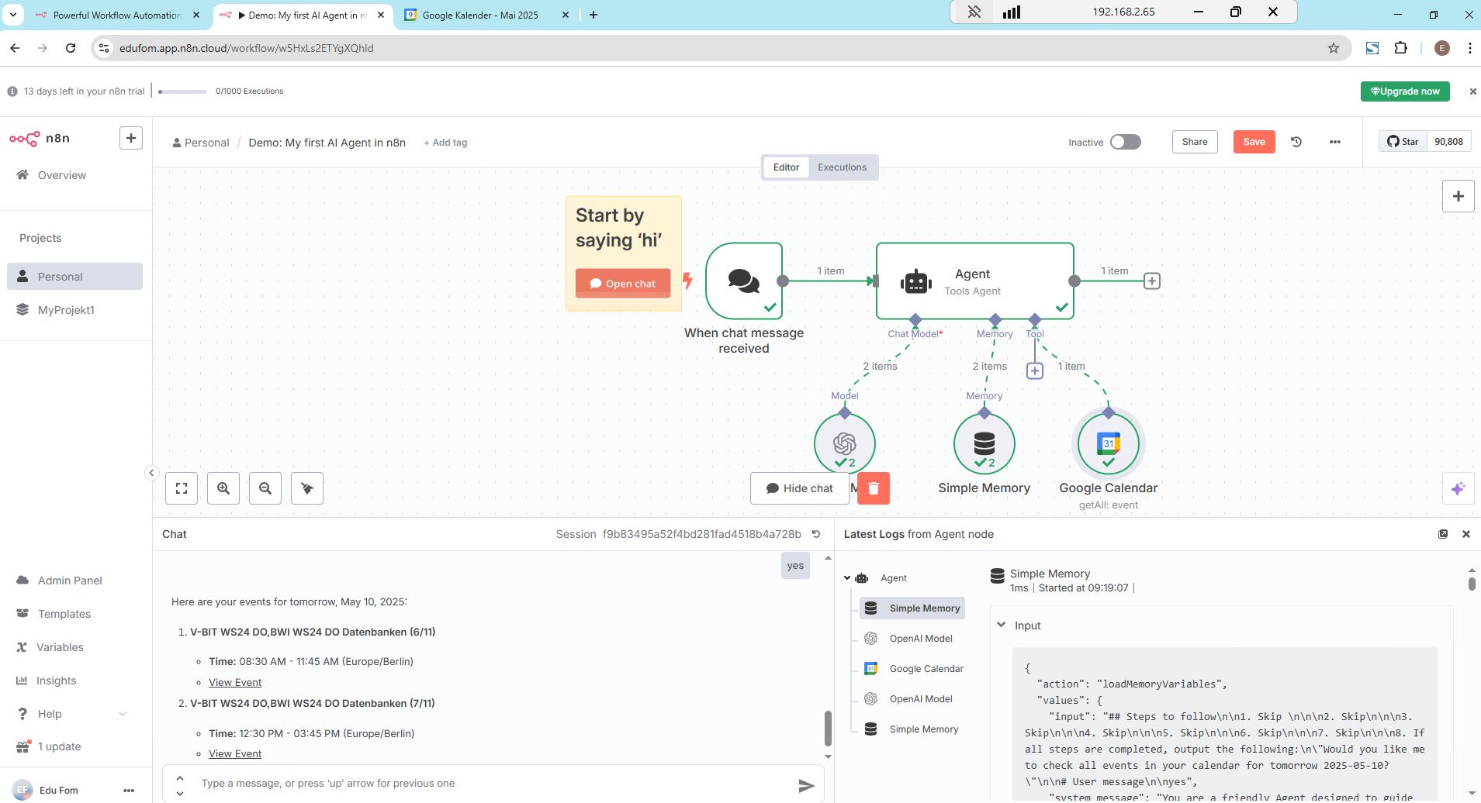The image size is (1481, 803).
Task: Collapse the Agent tree in logs
Action: pos(847,578)
